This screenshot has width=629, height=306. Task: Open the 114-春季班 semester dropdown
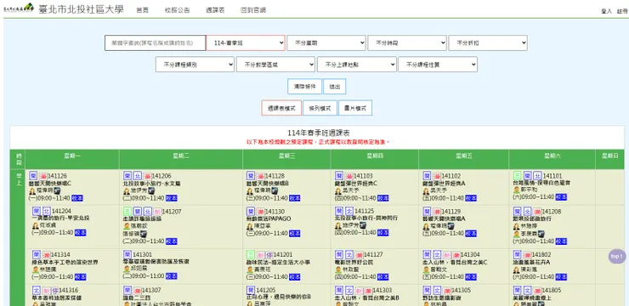(x=246, y=42)
